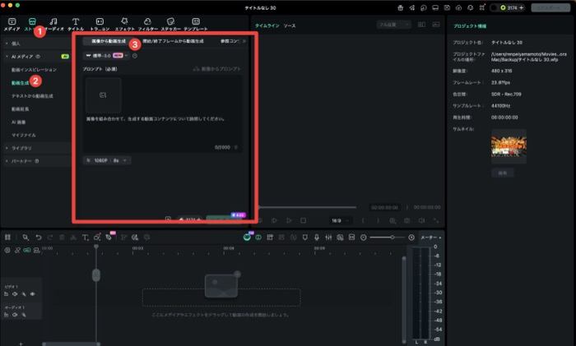The width and height of the screenshot is (576, 346).
Task: Expand the 個人 category in sidebar
Action: click(x=37, y=44)
